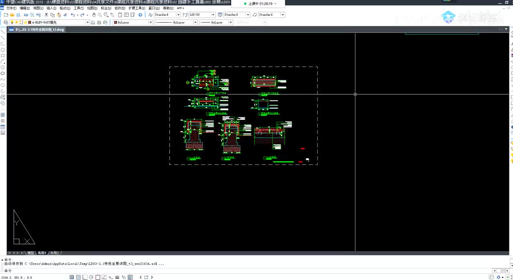Open the Layer Properties Manager icon
The height and width of the screenshot is (280, 513).
pos(6,22)
